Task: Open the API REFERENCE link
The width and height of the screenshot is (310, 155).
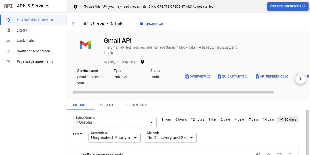Action: 272,76
